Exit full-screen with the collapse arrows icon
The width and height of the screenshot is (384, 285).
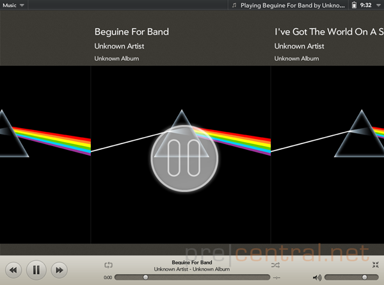tap(375, 265)
